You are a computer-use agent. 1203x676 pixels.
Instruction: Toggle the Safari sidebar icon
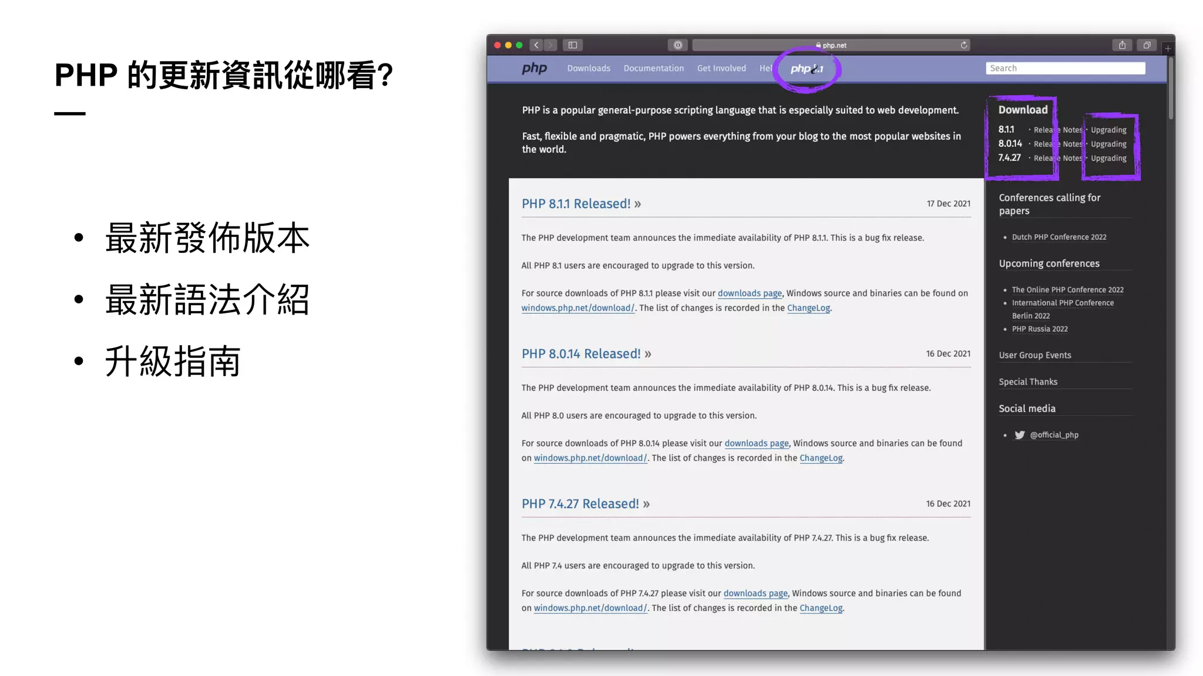(573, 45)
